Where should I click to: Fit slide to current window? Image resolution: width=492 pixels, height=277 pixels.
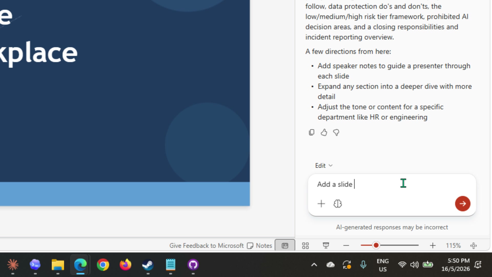474,245
